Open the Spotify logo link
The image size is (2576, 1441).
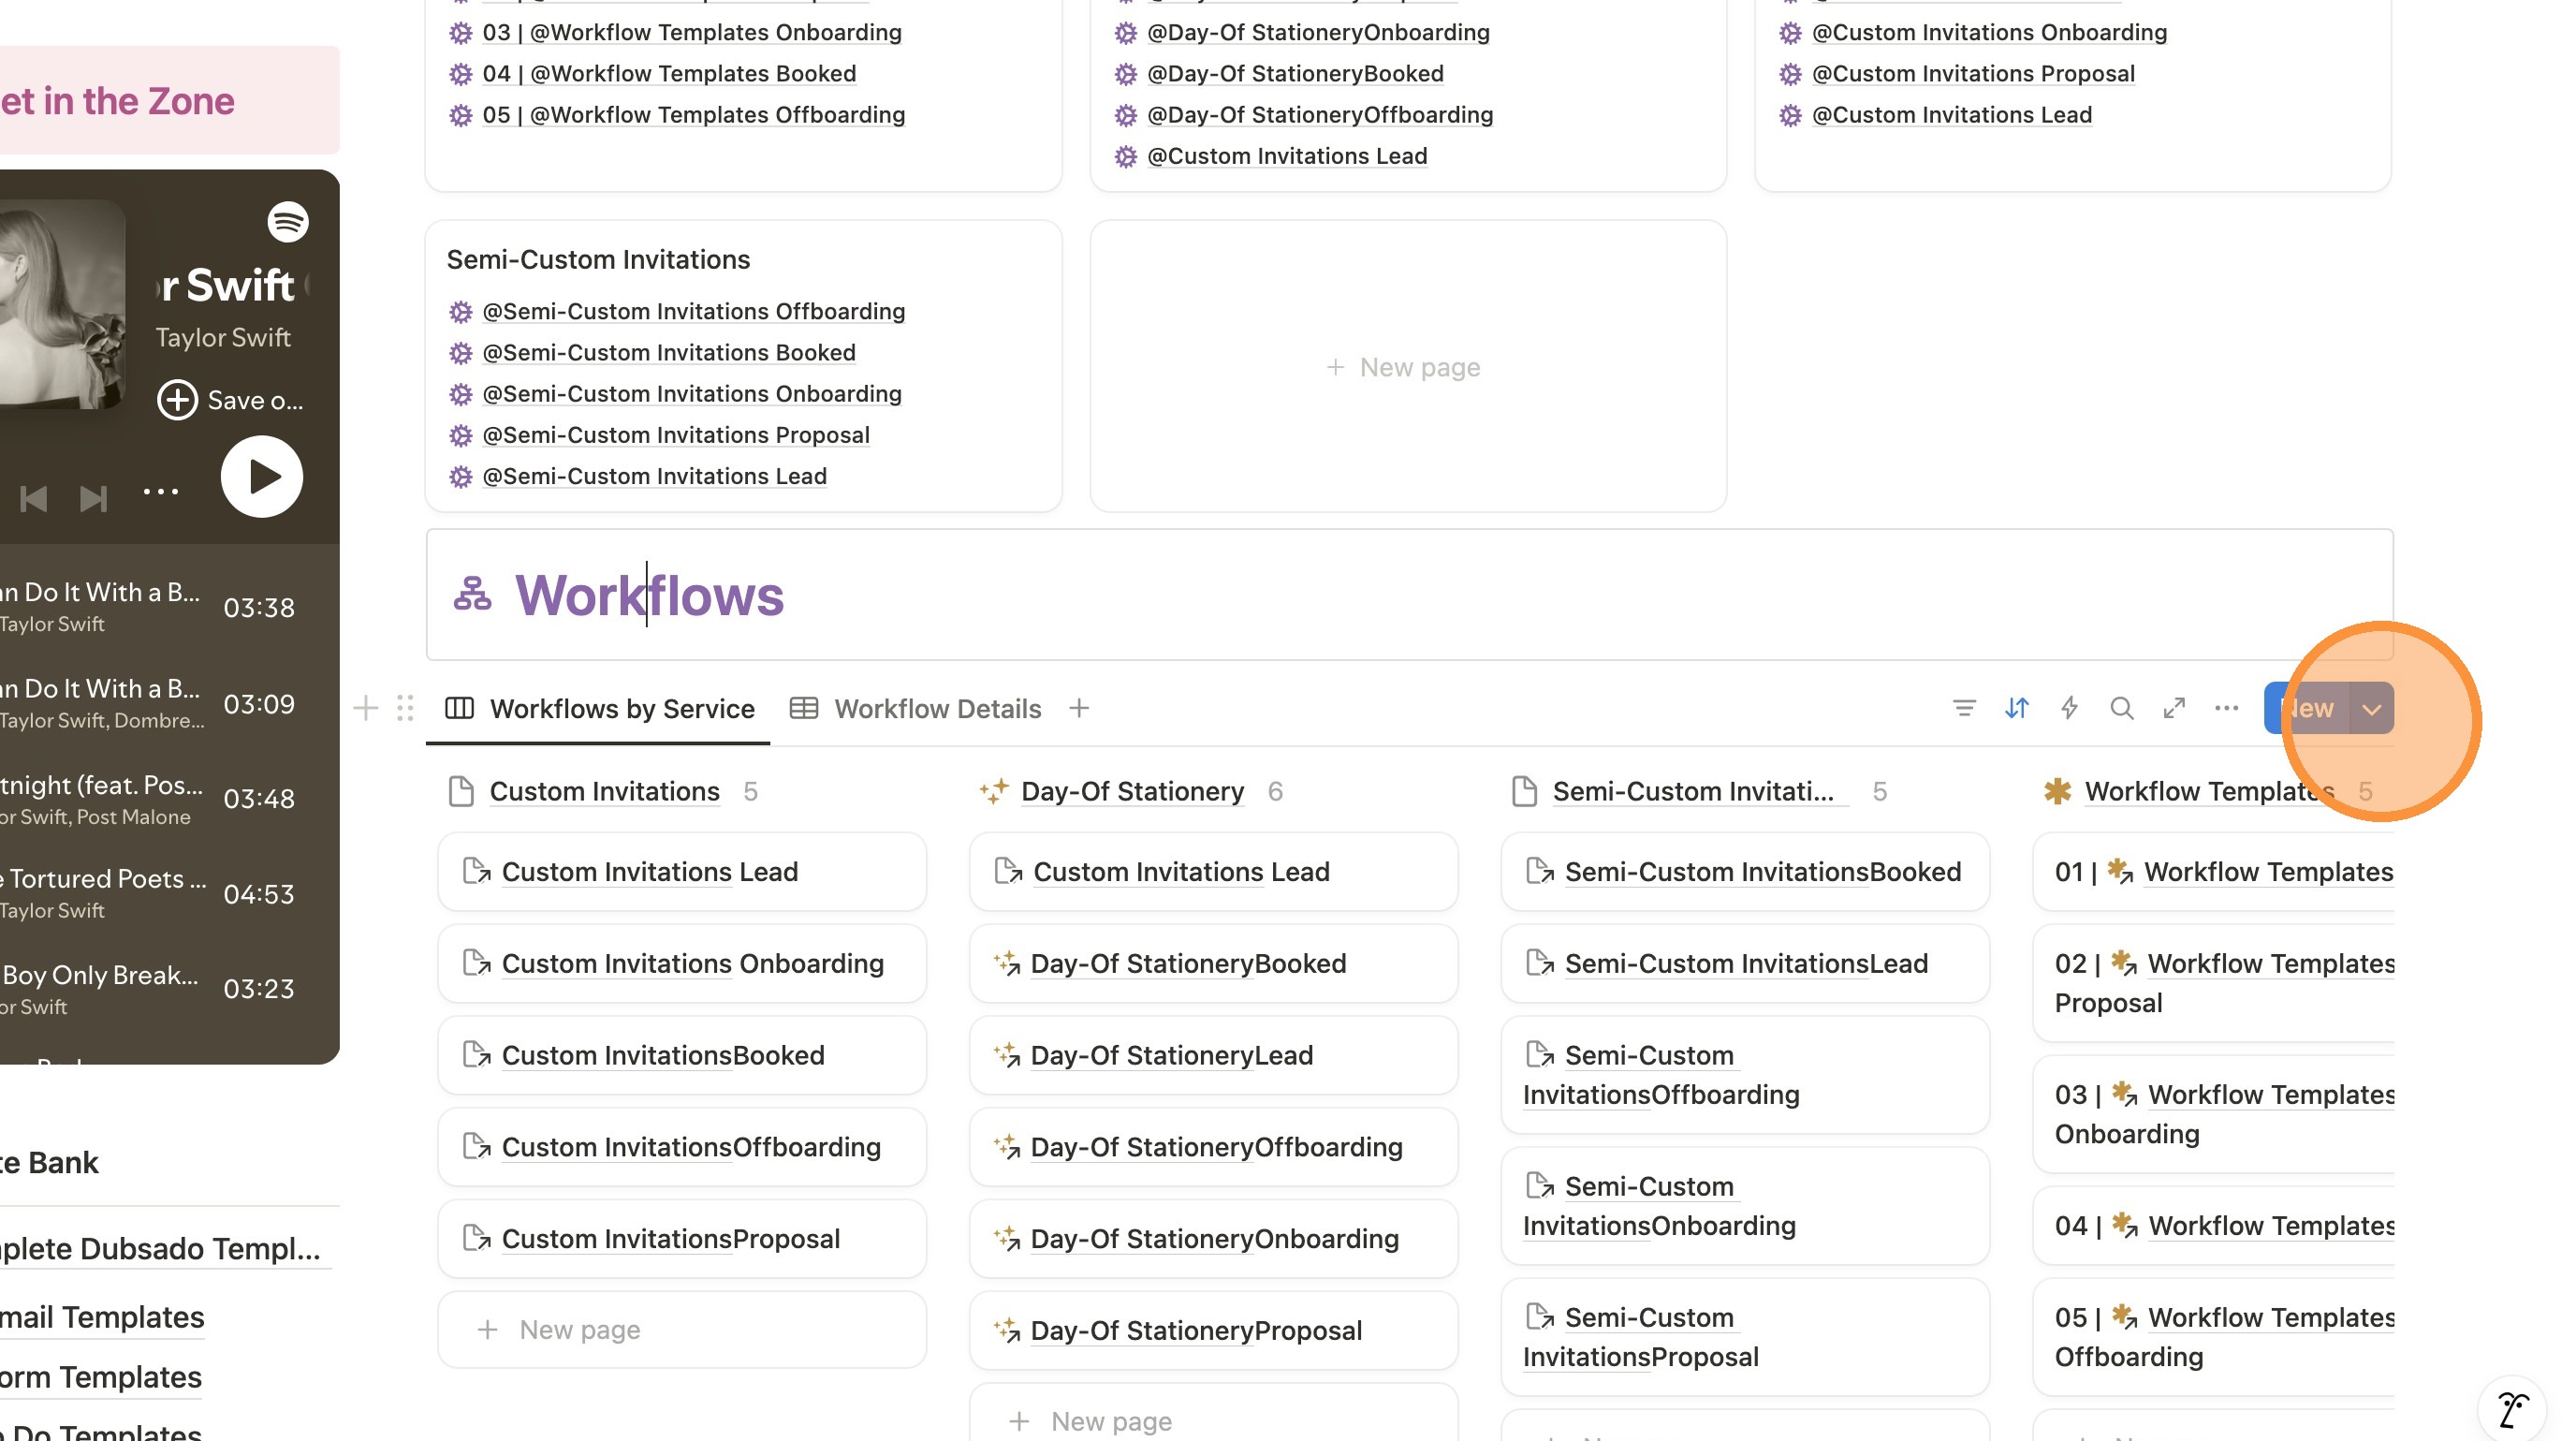click(288, 221)
